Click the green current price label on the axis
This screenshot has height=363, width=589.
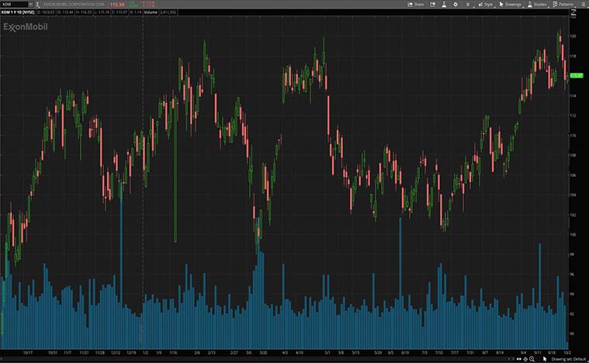(x=577, y=75)
